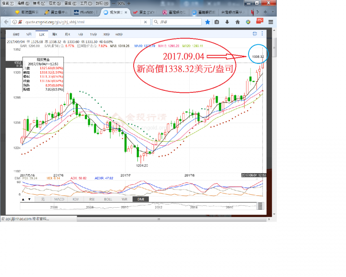Click the indicator up triangle arrow
Screen dimensions: 346x277
23,199
